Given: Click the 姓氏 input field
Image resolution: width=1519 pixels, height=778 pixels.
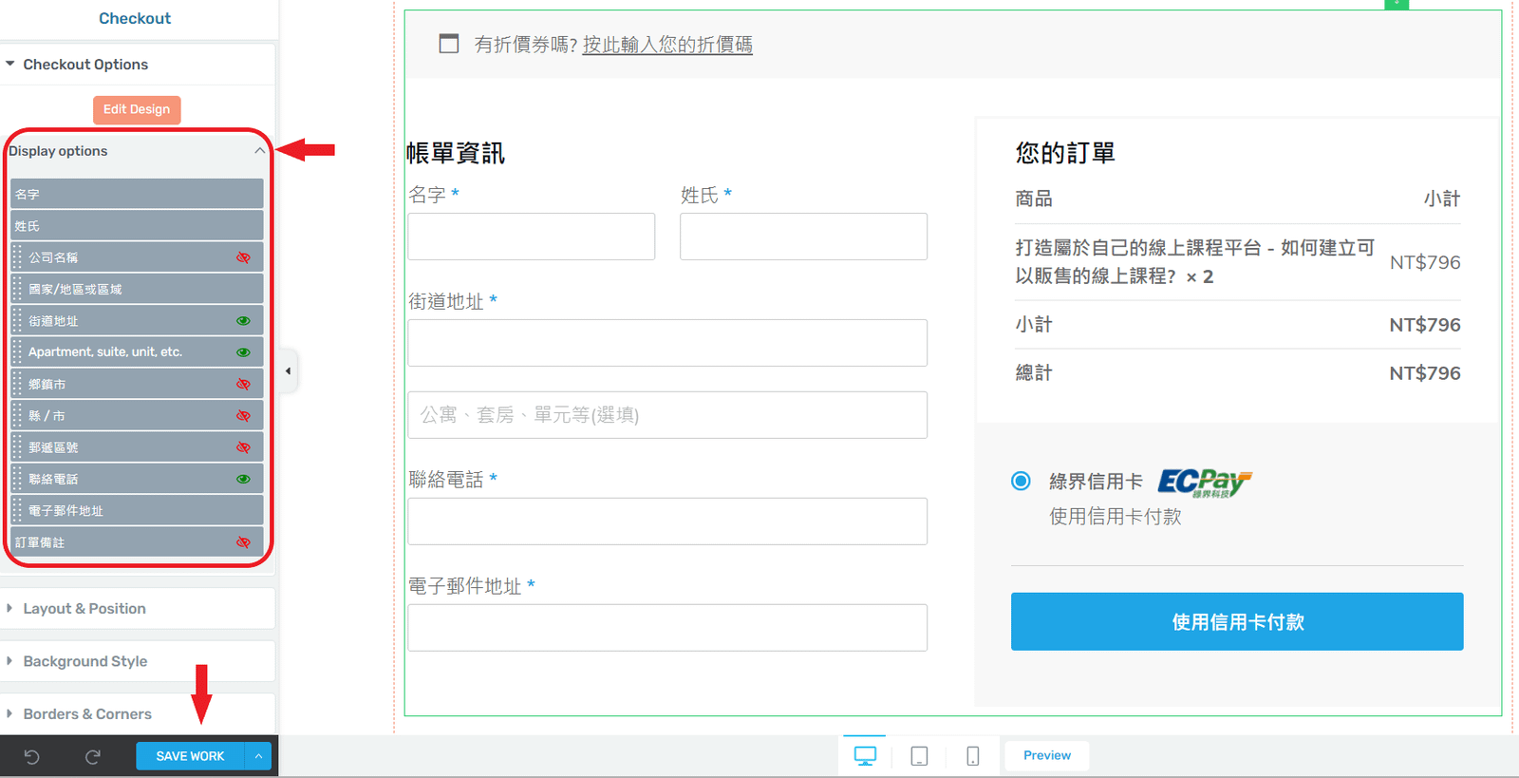Looking at the screenshot, I should [803, 237].
